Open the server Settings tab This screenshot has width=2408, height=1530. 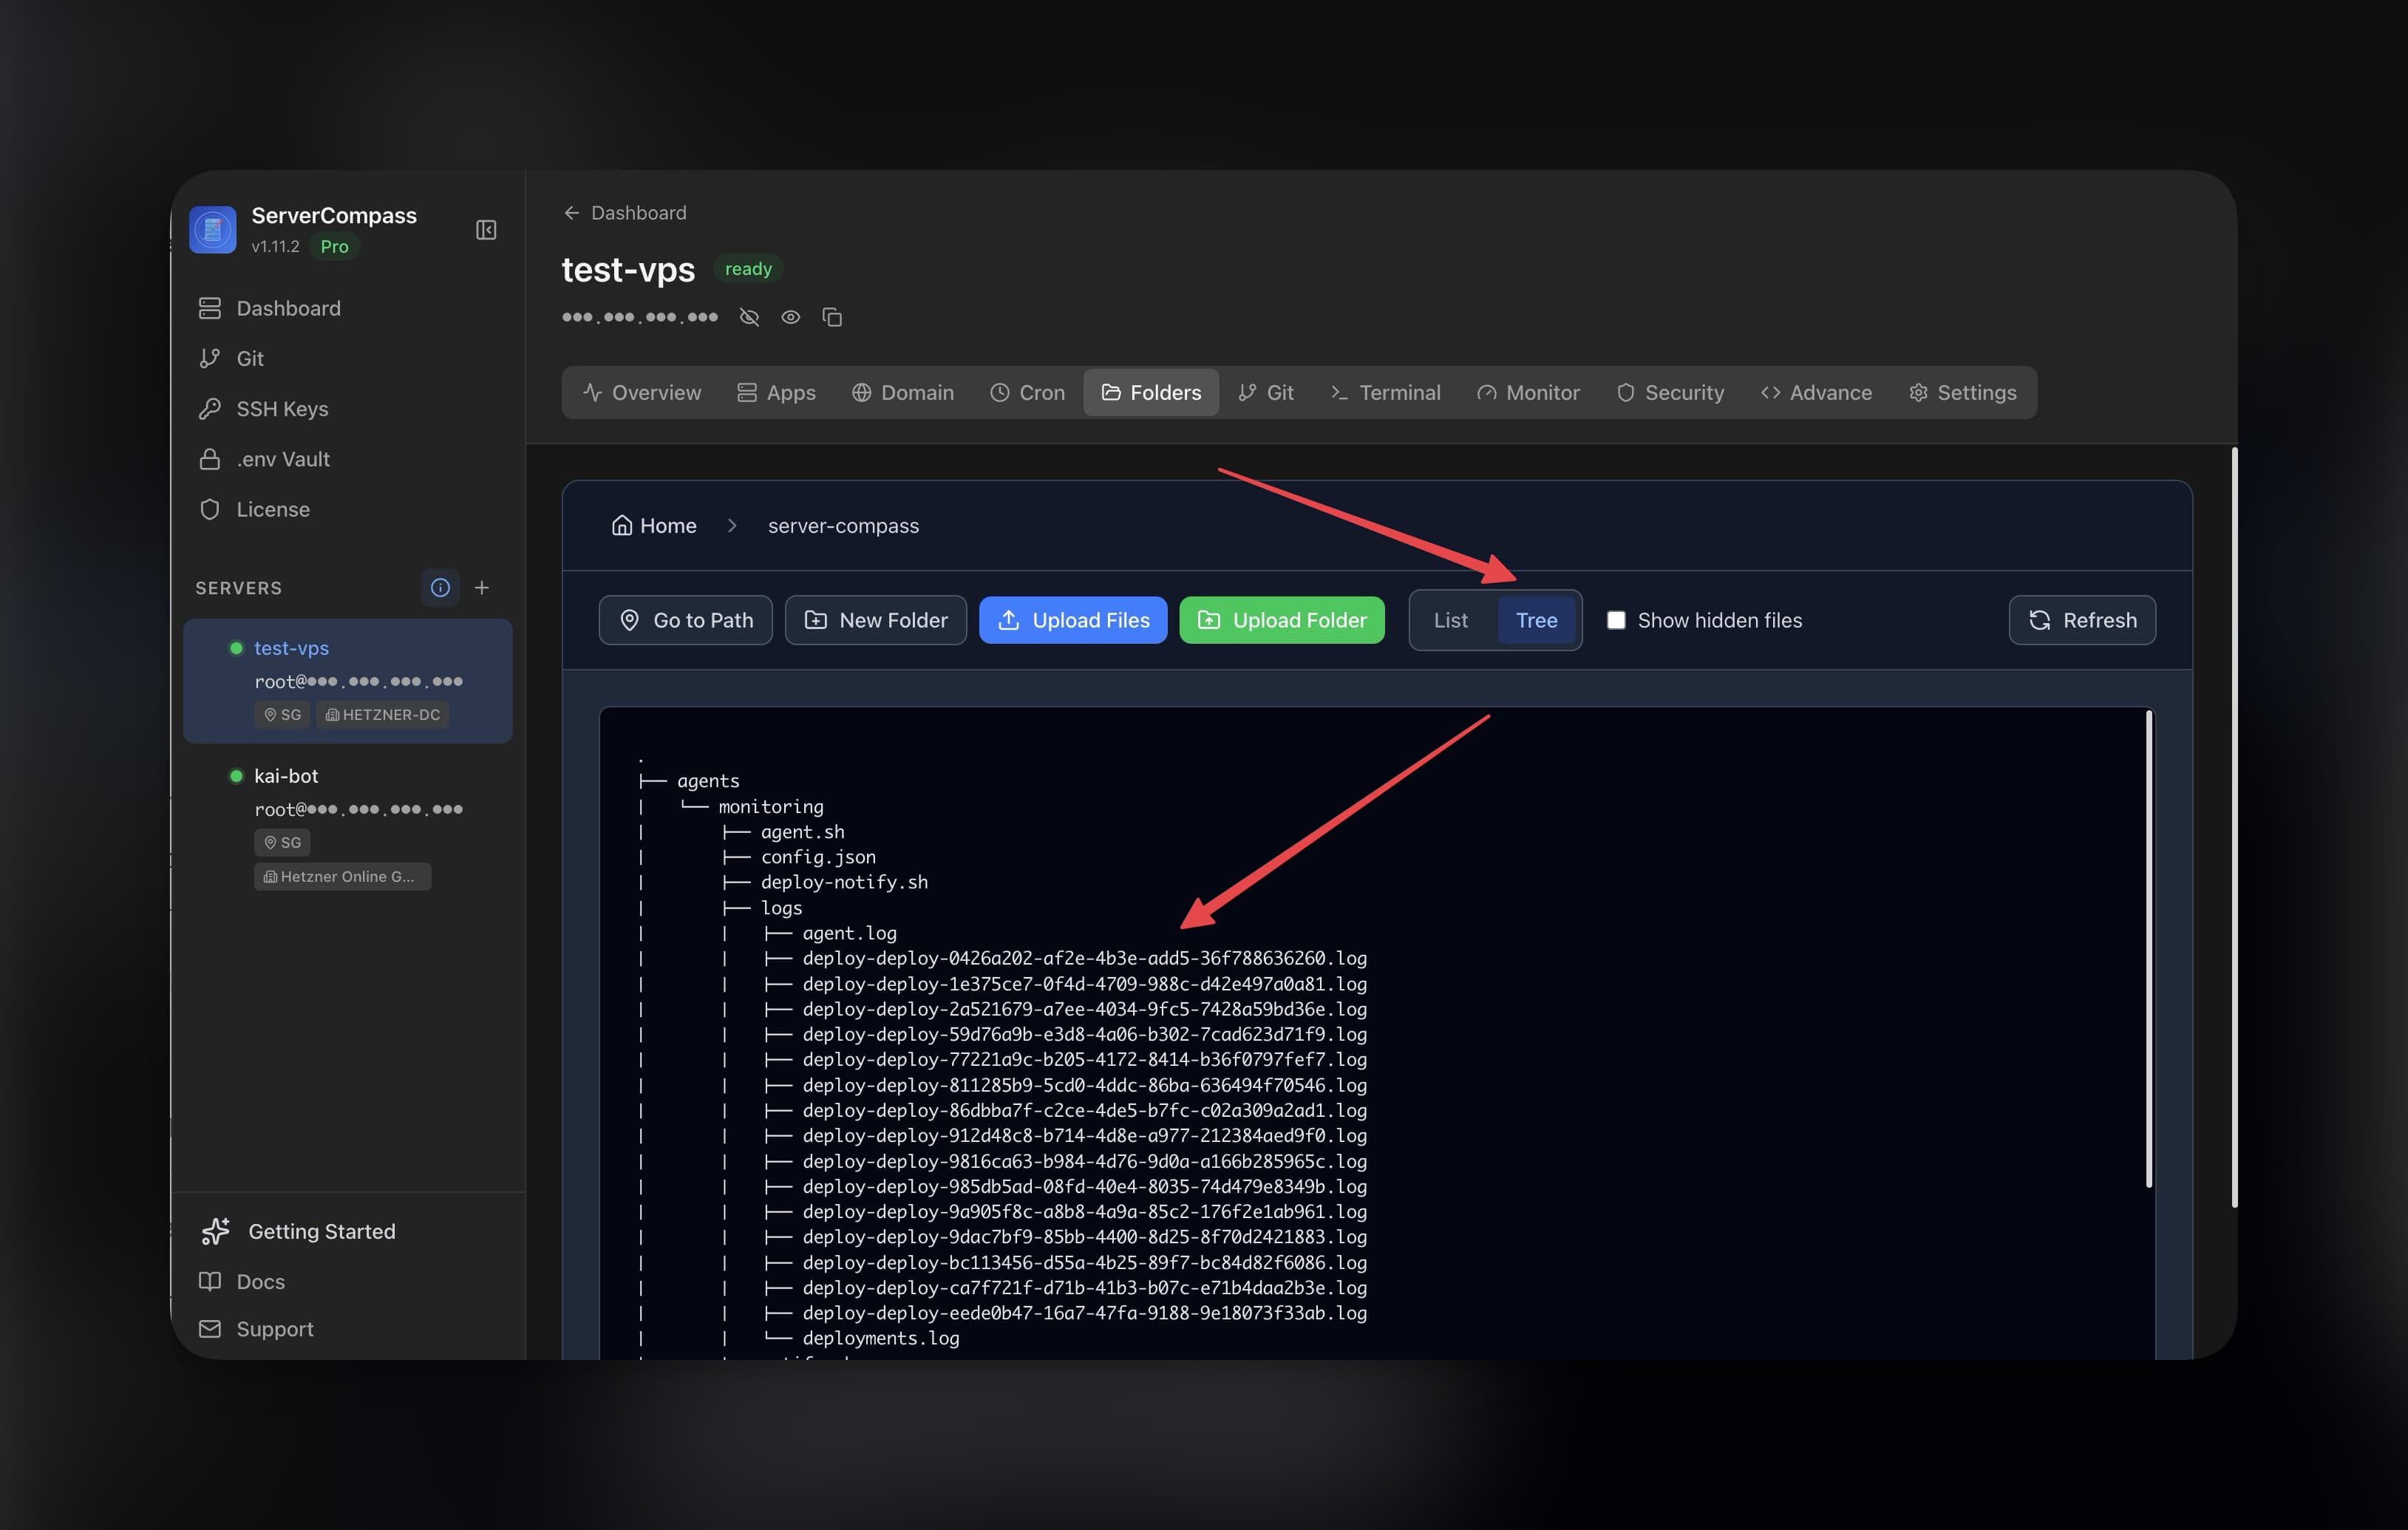(x=1962, y=393)
